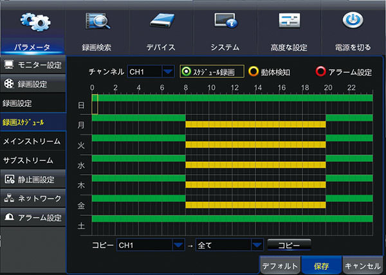Image resolution: width=386 pixels, height=275 pixels.
Task: Click the yellow motion block on 月 row
Action: coord(255,124)
